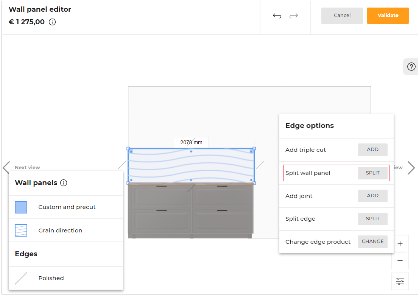Click SPLIT next to Split edge

click(x=372, y=219)
